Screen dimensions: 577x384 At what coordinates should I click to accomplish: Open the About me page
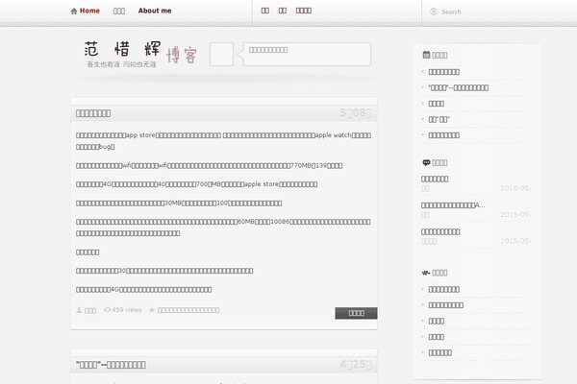155,11
